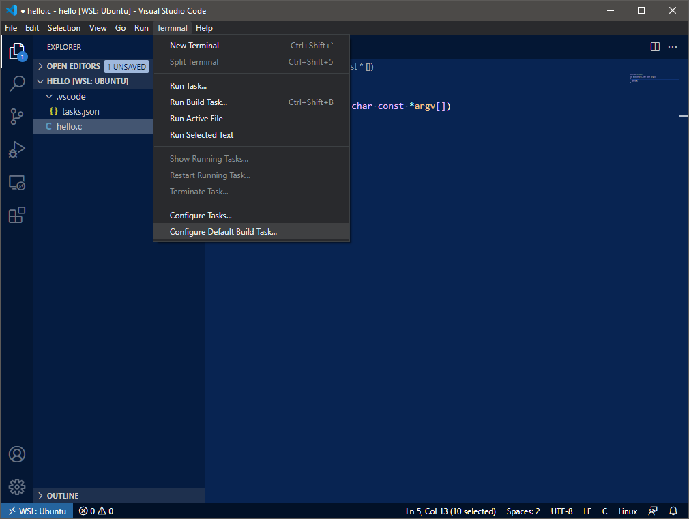Collapse the HELLO [WSL: UBUNTU] folder section

click(40, 81)
